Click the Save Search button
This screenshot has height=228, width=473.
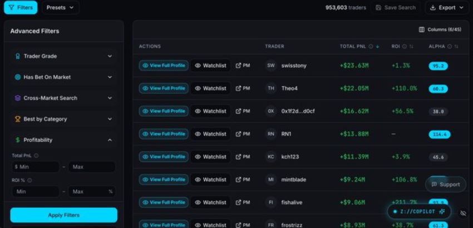click(x=396, y=8)
